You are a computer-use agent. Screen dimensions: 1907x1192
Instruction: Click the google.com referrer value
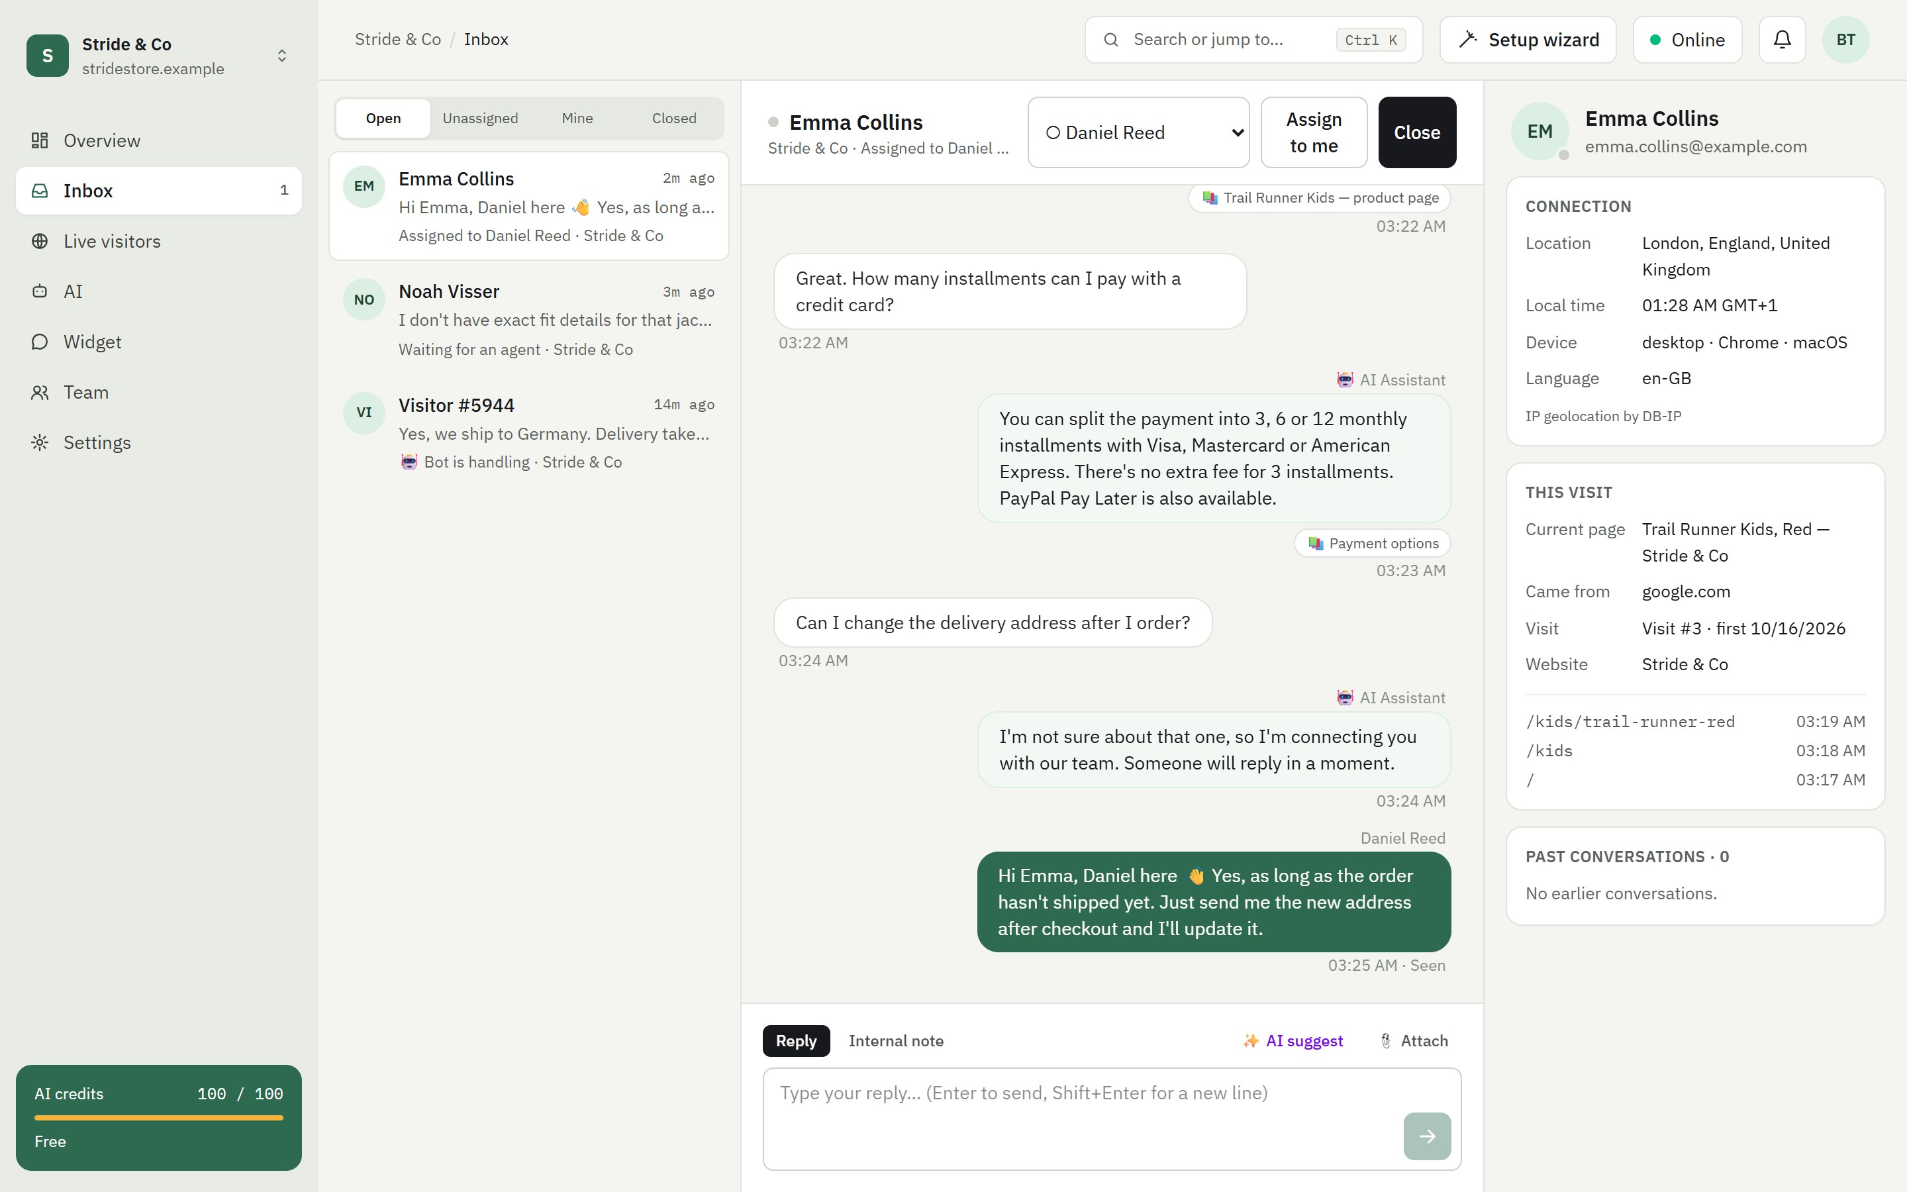tap(1686, 592)
